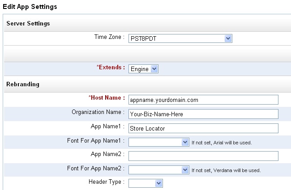The image size is (291, 190).
Task: Click the "Font For App Name1 :" label
Action: (x=95, y=141)
